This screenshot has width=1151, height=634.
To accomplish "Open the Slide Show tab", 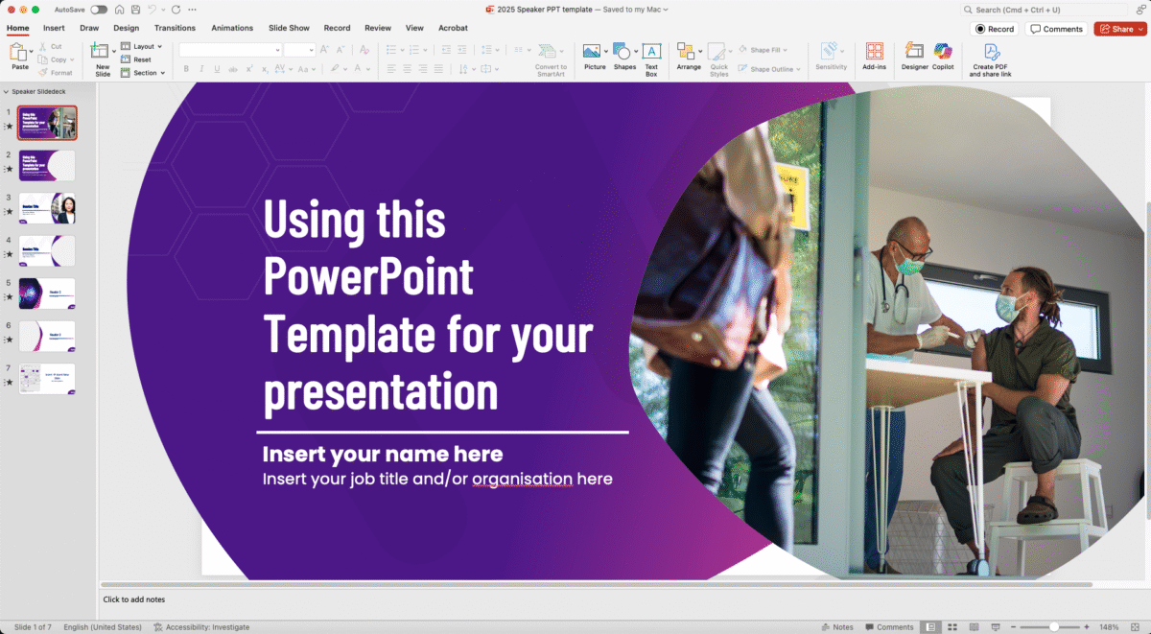I will [289, 28].
